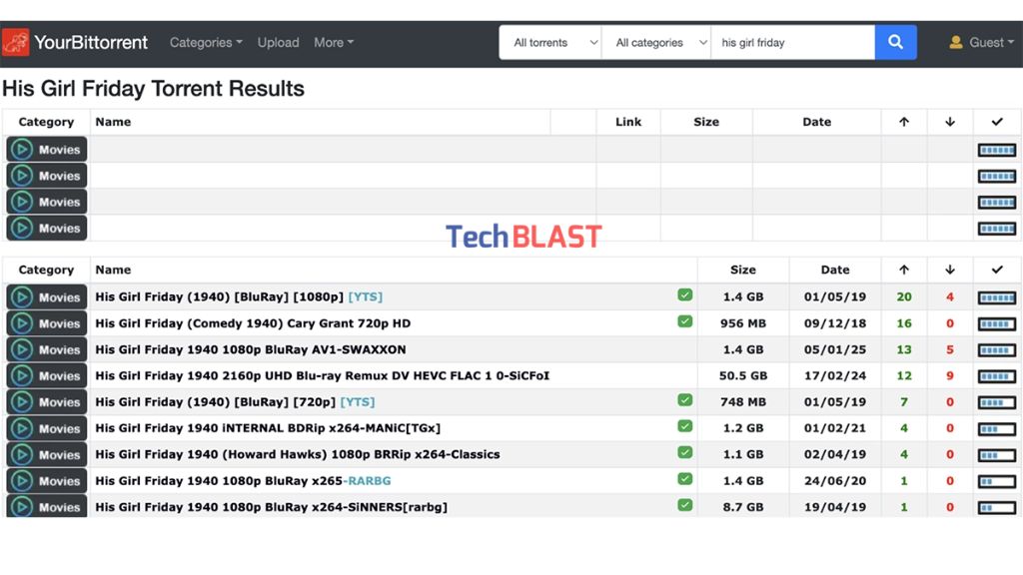This screenshot has height=575, width=1023.
Task: Click the His Girl Friday Torrent Results heading
Action: point(153,89)
